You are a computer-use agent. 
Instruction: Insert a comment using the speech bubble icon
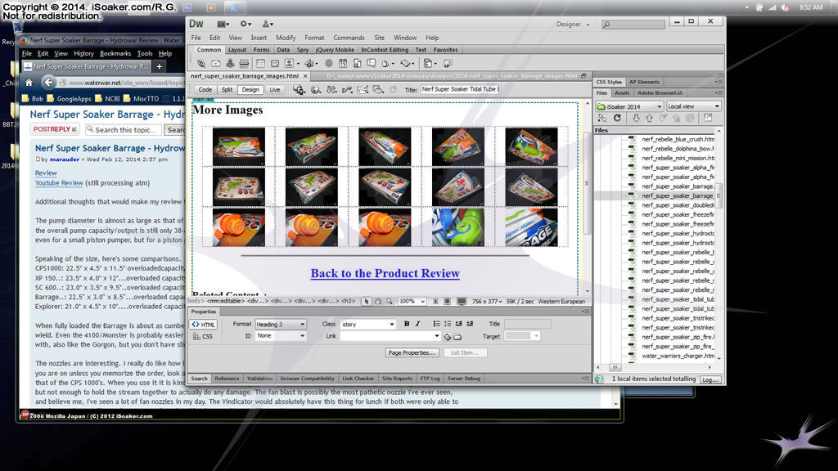click(x=372, y=63)
